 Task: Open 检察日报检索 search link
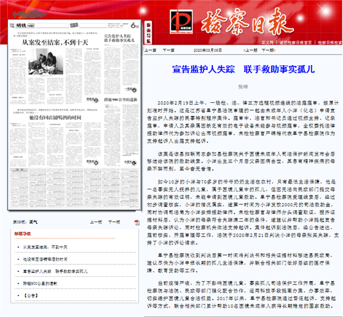coord(329,43)
